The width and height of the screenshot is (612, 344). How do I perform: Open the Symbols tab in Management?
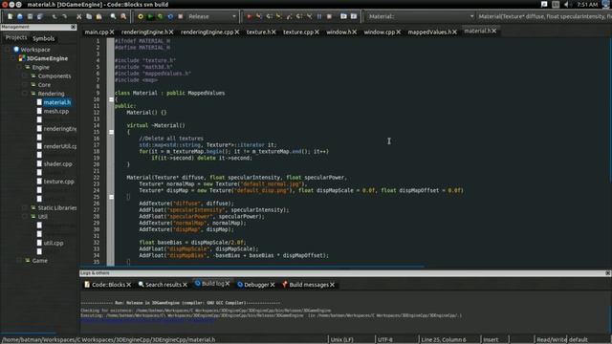[x=43, y=38]
